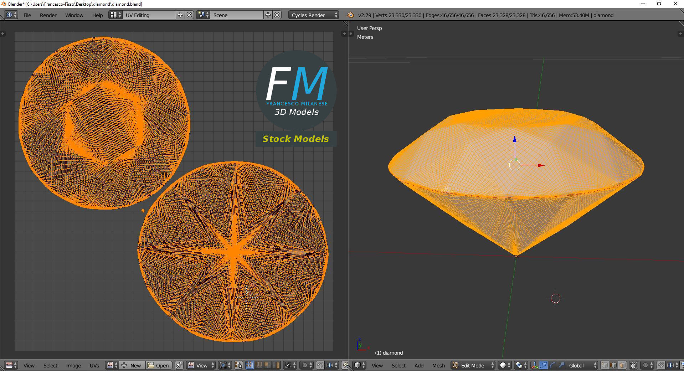Open UV editor proportional editing dropdown
The width and height of the screenshot is (684, 371).
[307, 365]
